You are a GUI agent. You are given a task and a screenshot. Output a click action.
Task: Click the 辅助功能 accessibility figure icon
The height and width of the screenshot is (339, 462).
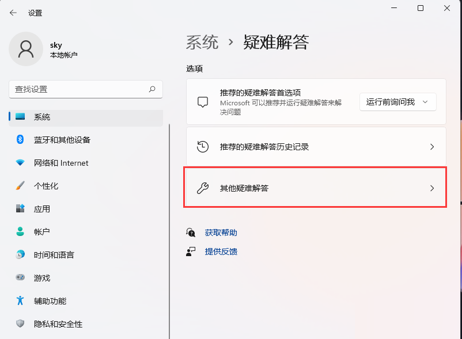tap(20, 300)
